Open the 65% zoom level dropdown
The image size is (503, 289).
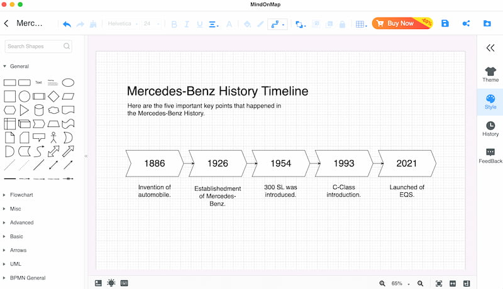point(401,283)
